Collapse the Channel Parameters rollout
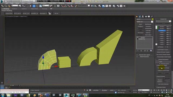Viewport: 173px width, 97px height. pos(163,60)
